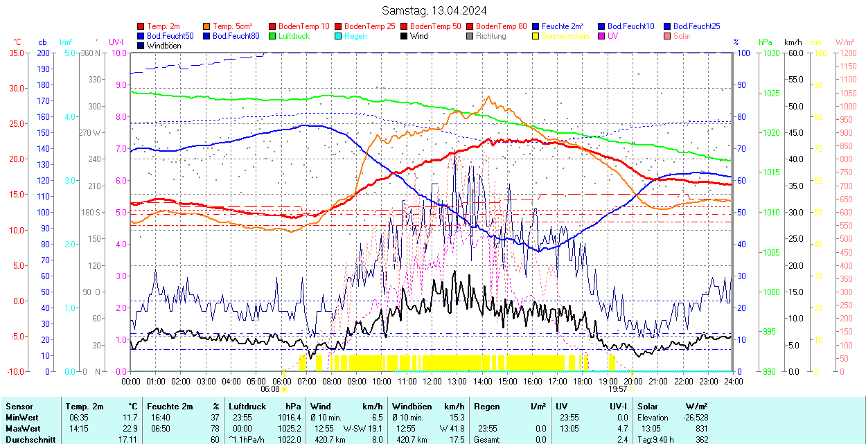Click the pink Solar legend swatch

coord(667,36)
